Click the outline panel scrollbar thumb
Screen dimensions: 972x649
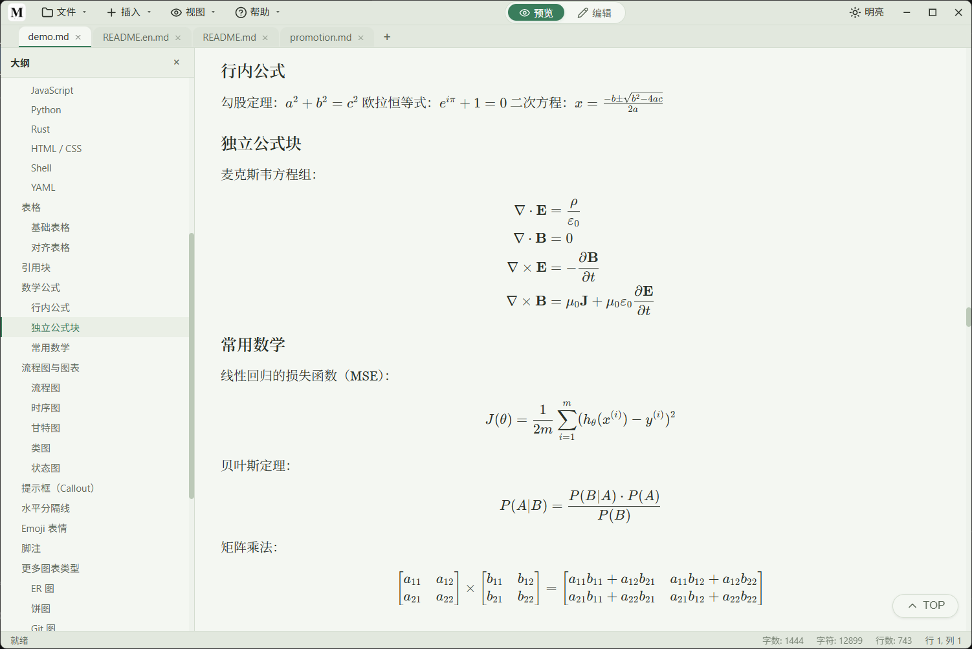coord(192,366)
